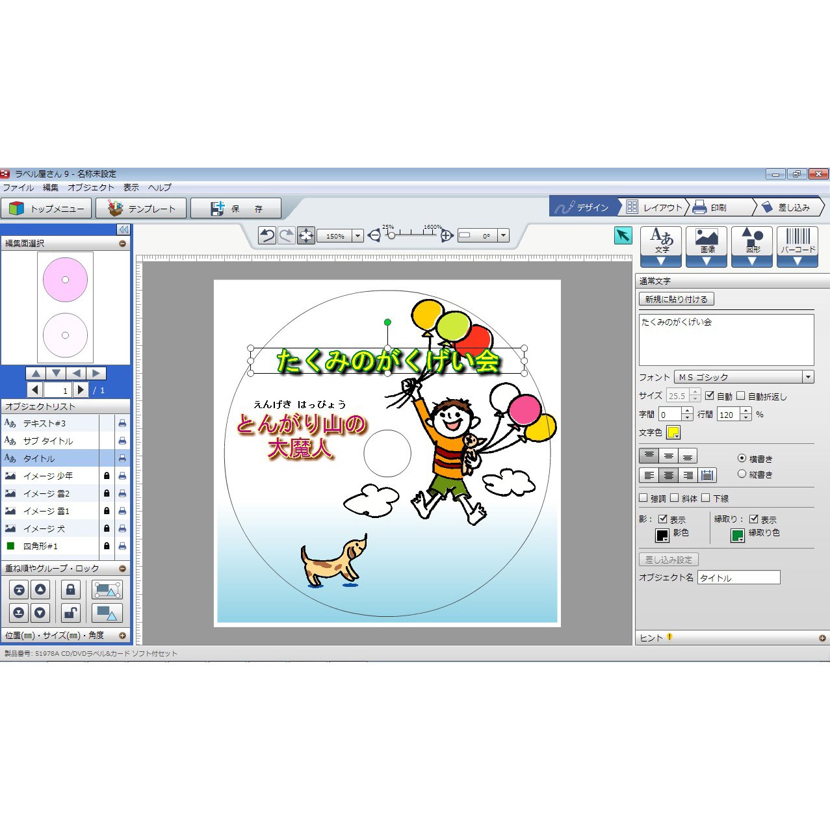Select the arrow pointer tool
This screenshot has width=830, height=830.
pos(623,235)
